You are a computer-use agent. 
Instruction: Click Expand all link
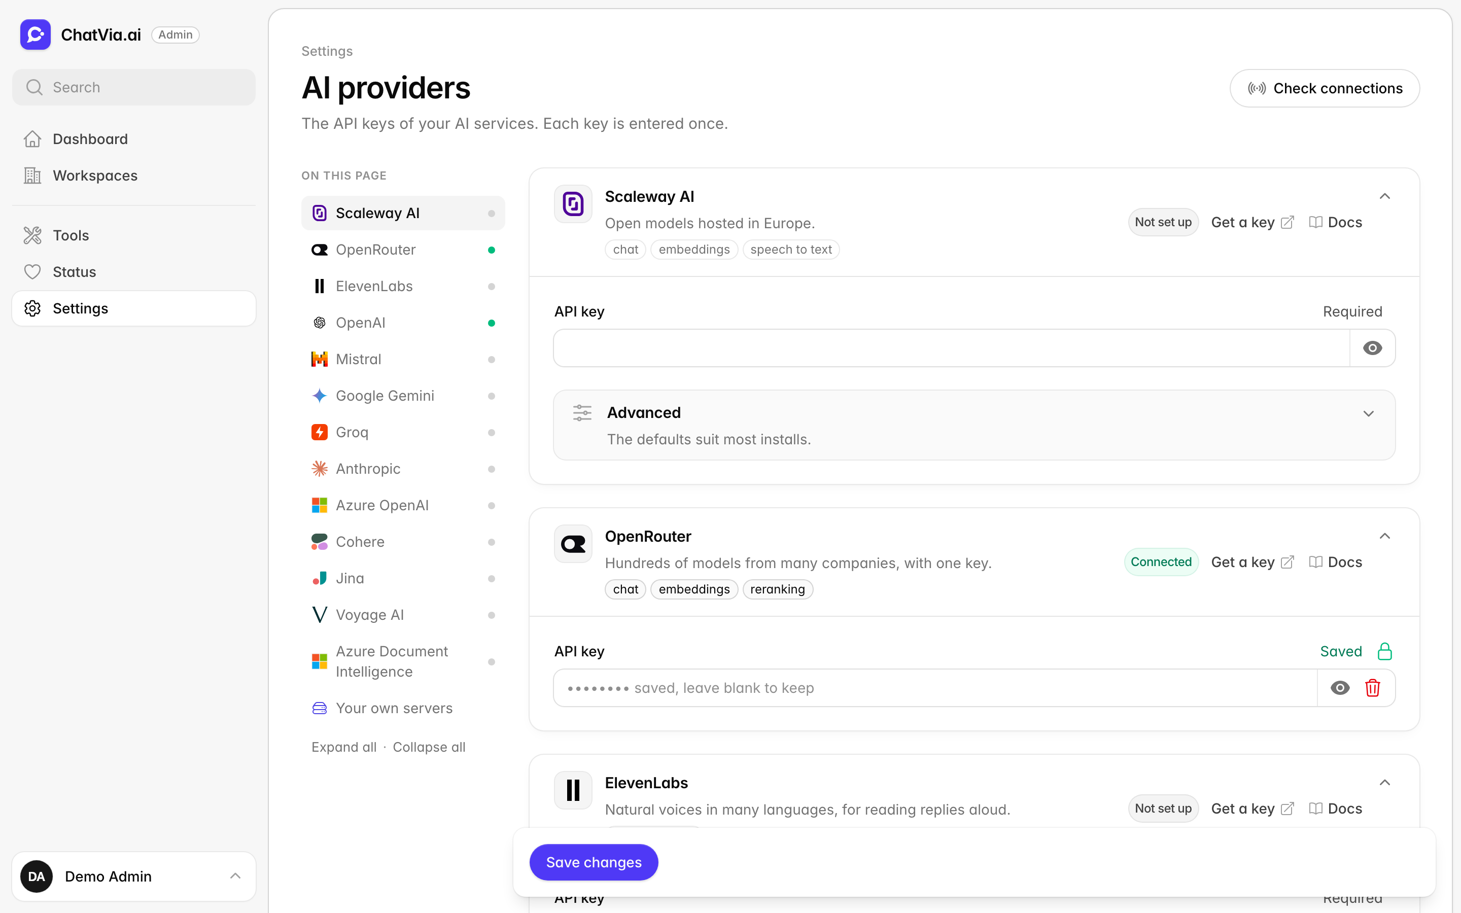[x=343, y=747]
